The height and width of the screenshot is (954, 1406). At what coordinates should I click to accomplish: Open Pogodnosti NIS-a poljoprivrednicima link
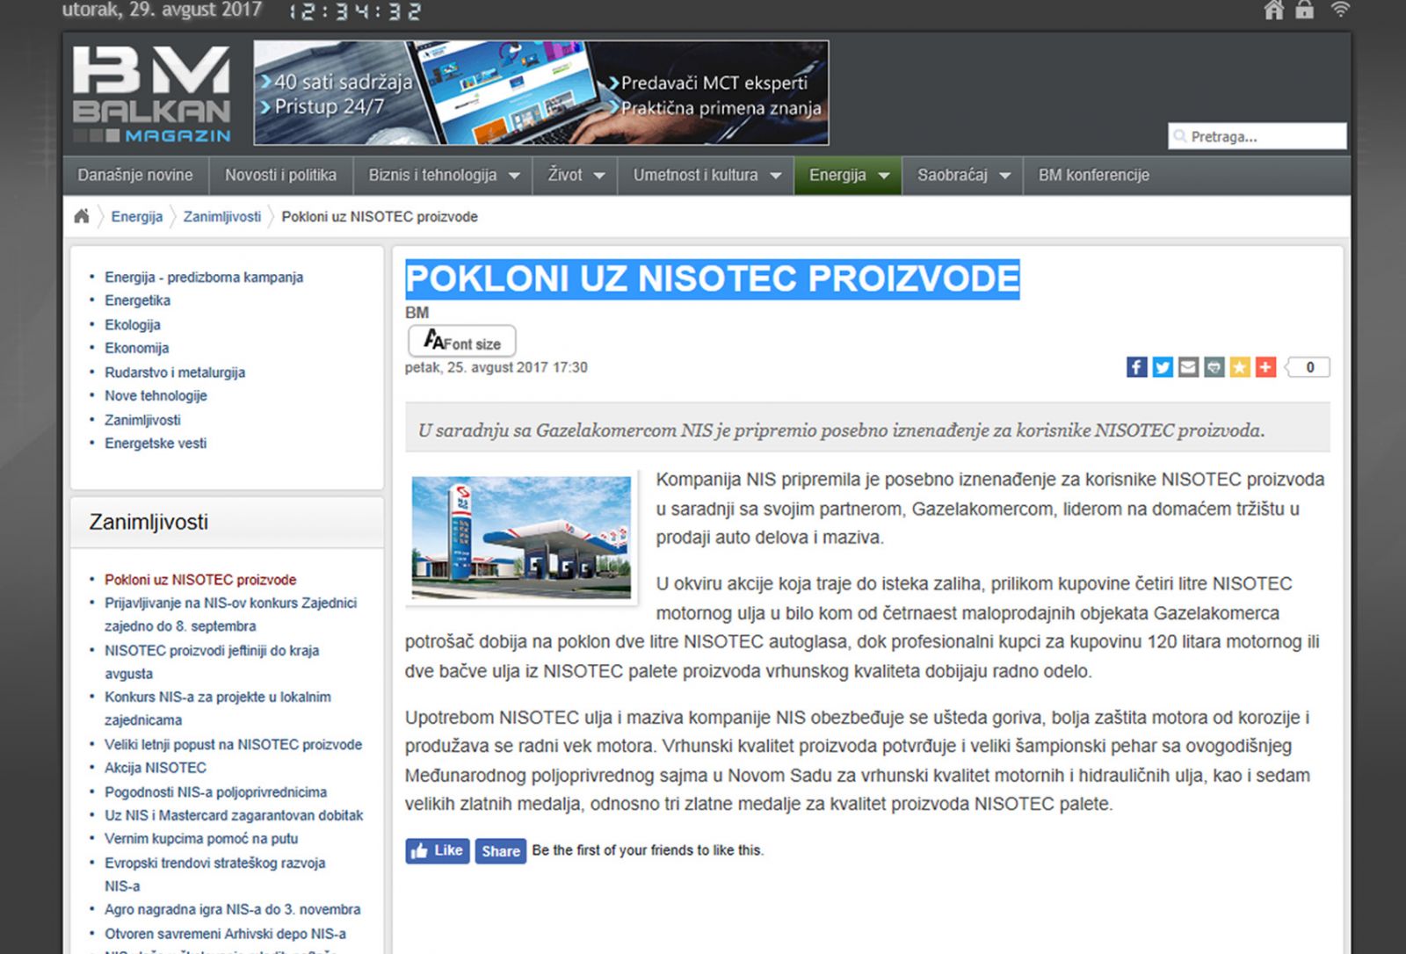(x=215, y=791)
